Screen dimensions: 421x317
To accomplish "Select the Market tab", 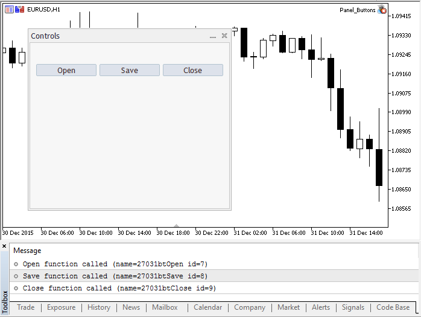I will point(288,307).
